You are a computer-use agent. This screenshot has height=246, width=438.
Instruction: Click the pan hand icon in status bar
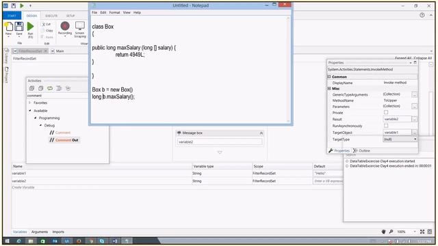(x=383, y=232)
